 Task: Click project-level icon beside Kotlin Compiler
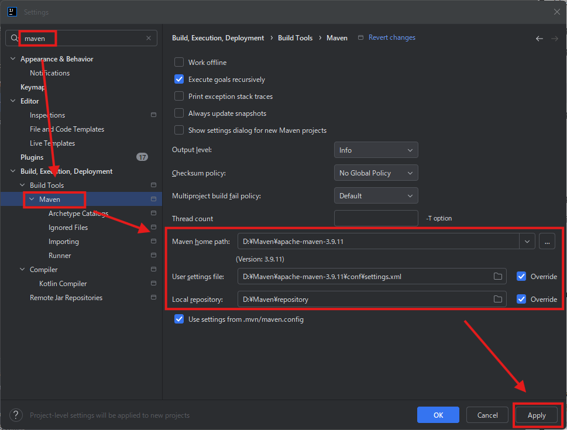pyautogui.click(x=153, y=283)
